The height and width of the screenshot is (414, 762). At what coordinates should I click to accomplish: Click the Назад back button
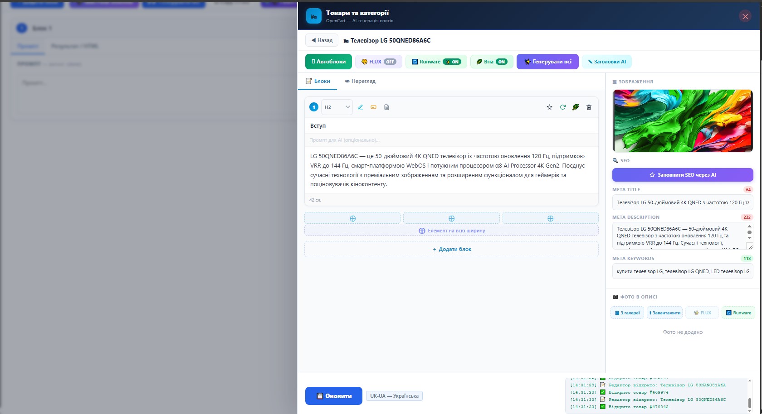click(322, 40)
